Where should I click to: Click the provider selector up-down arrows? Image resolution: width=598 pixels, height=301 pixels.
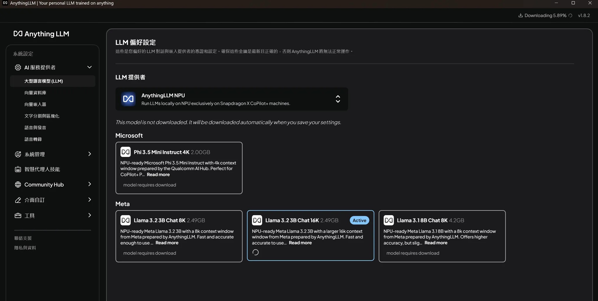[x=338, y=99]
